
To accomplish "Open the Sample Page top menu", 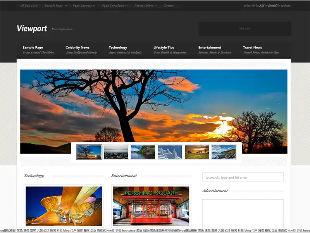I will 53,5.
